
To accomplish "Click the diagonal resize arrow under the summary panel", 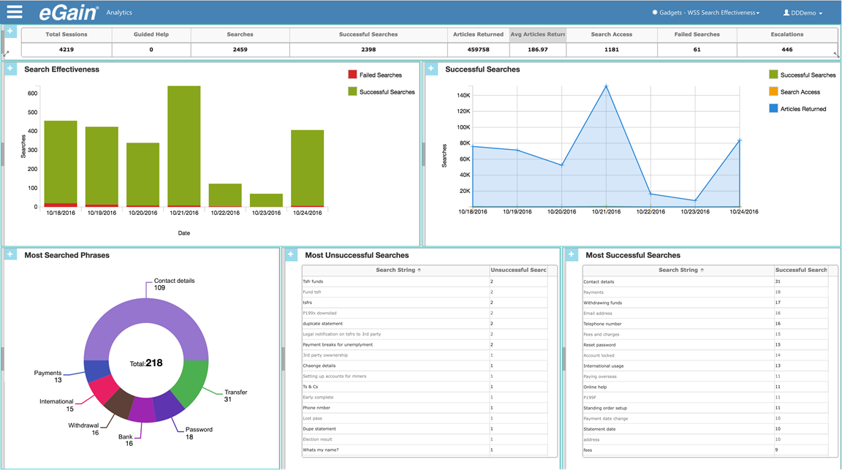I will 7,51.
